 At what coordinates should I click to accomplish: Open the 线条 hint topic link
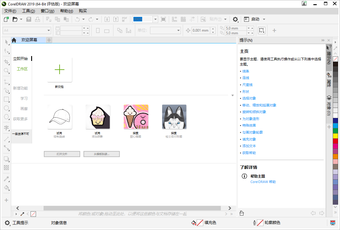[246, 71]
